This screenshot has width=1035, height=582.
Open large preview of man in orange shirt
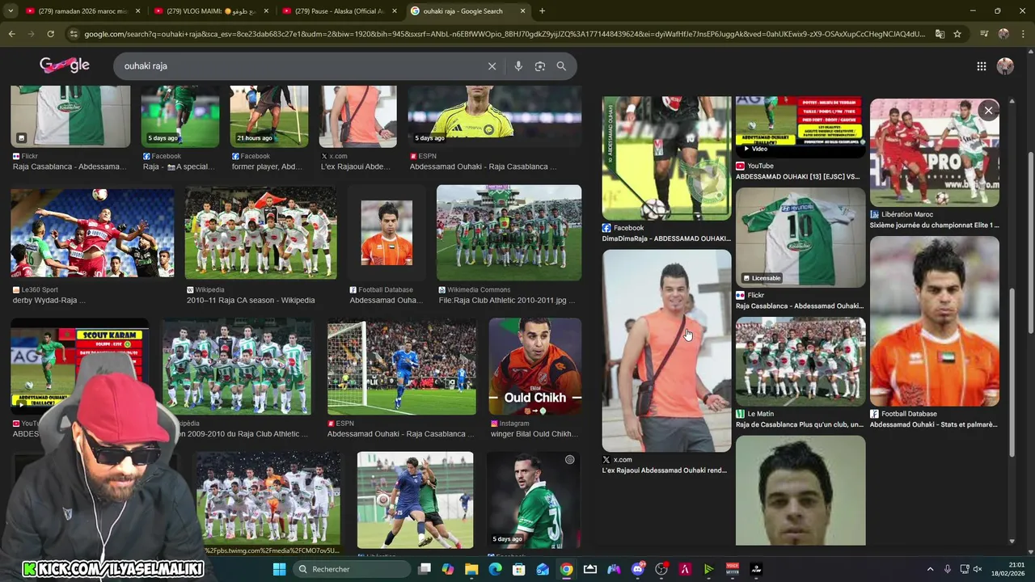pos(666,351)
